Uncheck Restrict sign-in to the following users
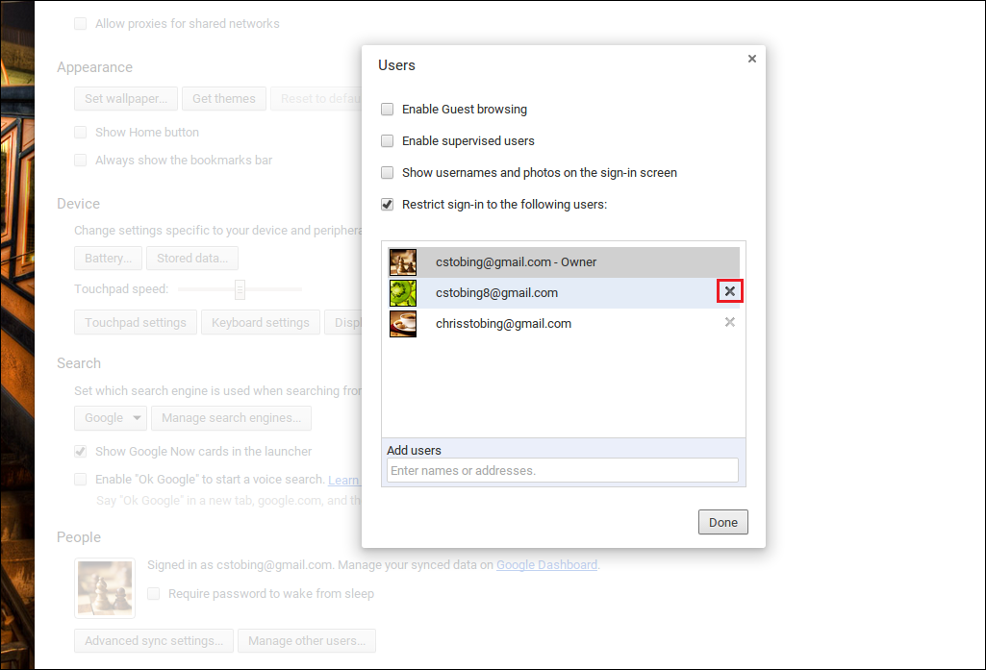The height and width of the screenshot is (670, 986). tap(388, 204)
